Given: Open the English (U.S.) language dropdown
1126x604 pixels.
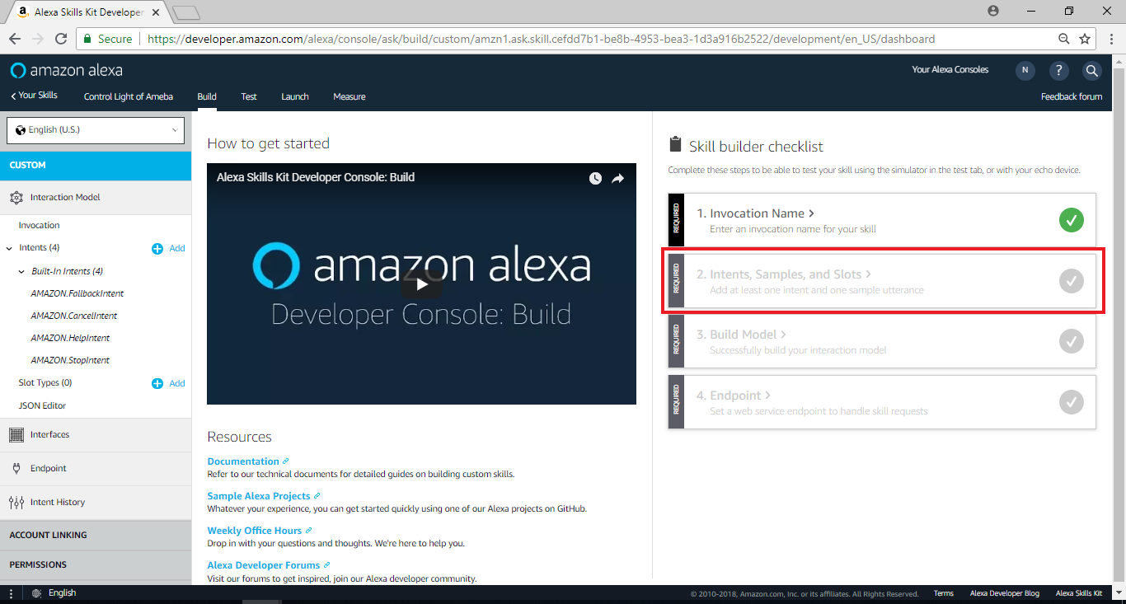Looking at the screenshot, I should [96, 130].
